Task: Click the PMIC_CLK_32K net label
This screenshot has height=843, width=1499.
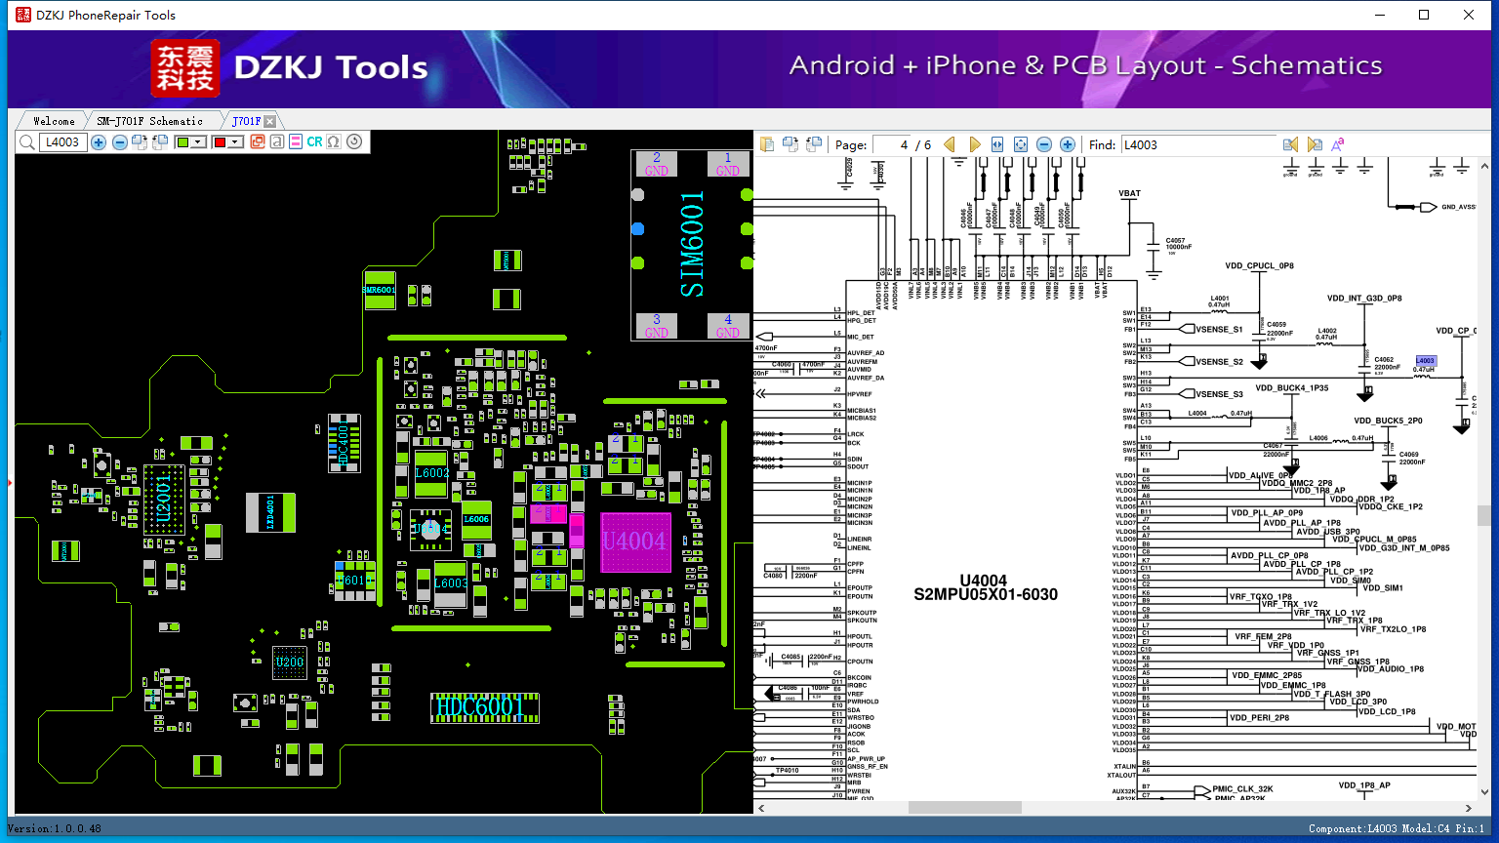Action: (1242, 789)
